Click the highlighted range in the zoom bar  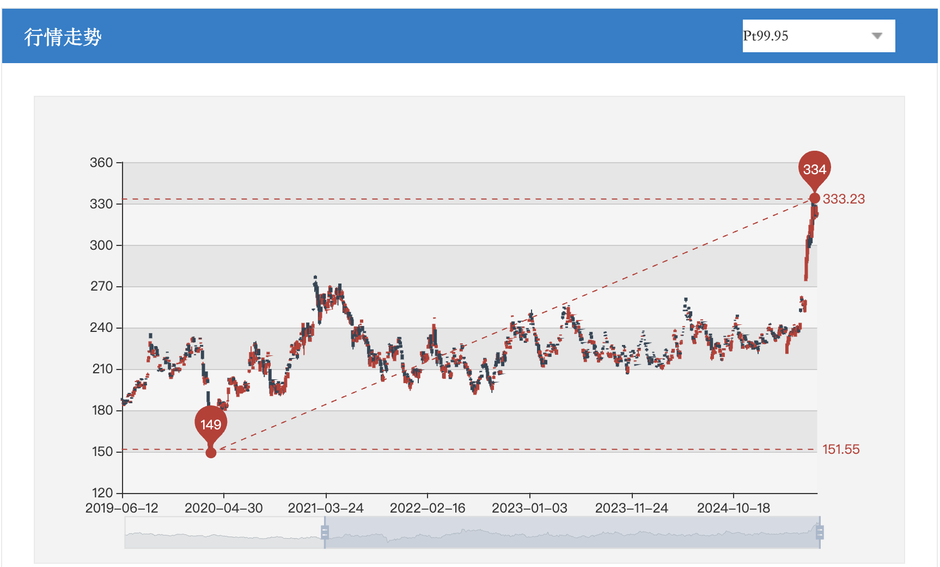coord(572,532)
